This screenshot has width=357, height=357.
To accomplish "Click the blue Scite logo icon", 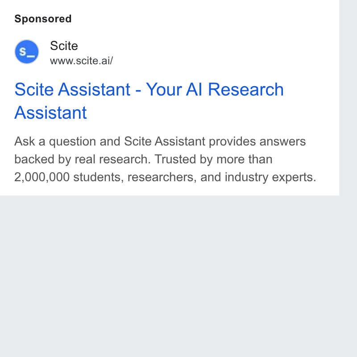I will (27, 52).
